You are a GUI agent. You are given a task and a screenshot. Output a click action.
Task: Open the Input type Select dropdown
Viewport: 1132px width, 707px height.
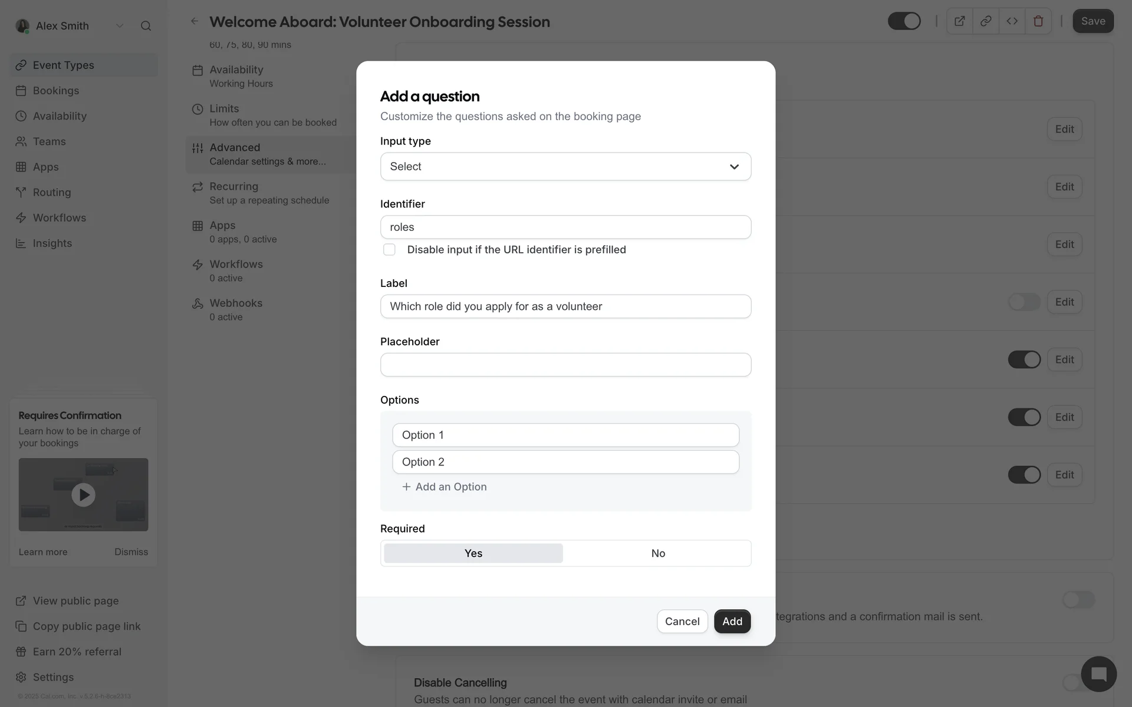coord(565,167)
